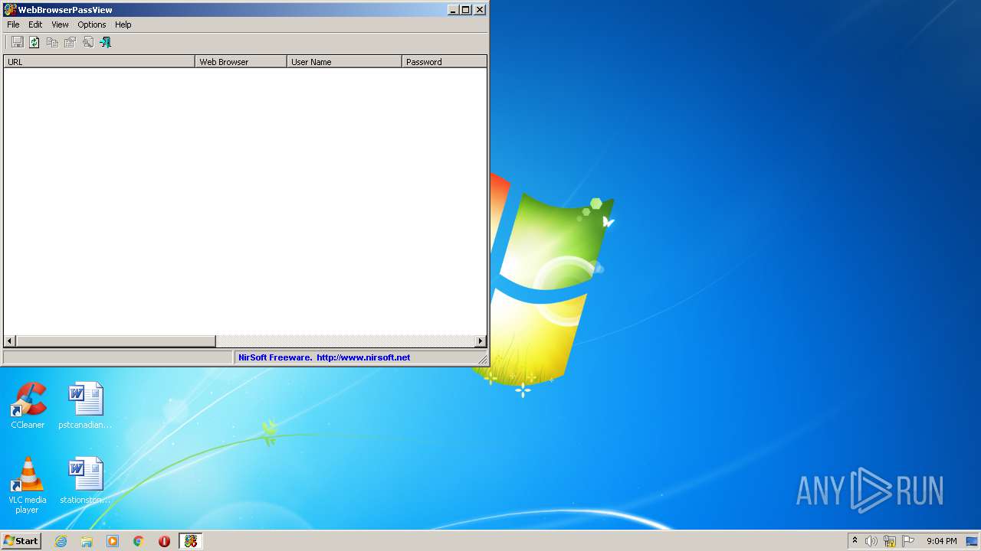Viewport: 981px width, 551px height.
Task: Click the Find toolbar icon
Action: click(87, 42)
